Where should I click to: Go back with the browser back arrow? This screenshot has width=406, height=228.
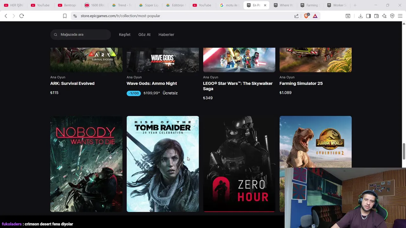point(6,16)
